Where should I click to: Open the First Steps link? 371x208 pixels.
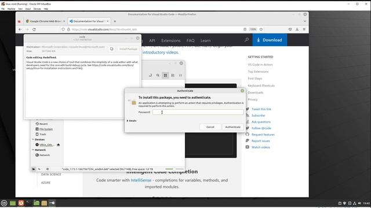pos(255,79)
